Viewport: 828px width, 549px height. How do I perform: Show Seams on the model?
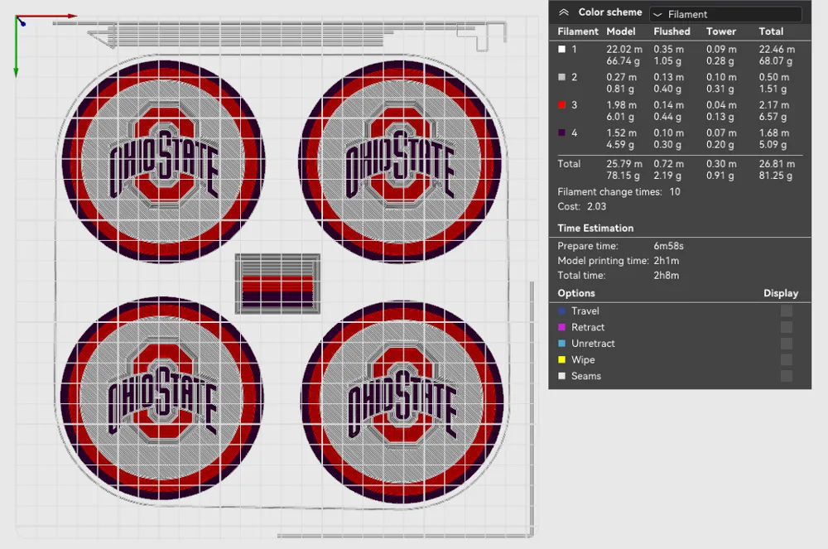click(x=786, y=376)
